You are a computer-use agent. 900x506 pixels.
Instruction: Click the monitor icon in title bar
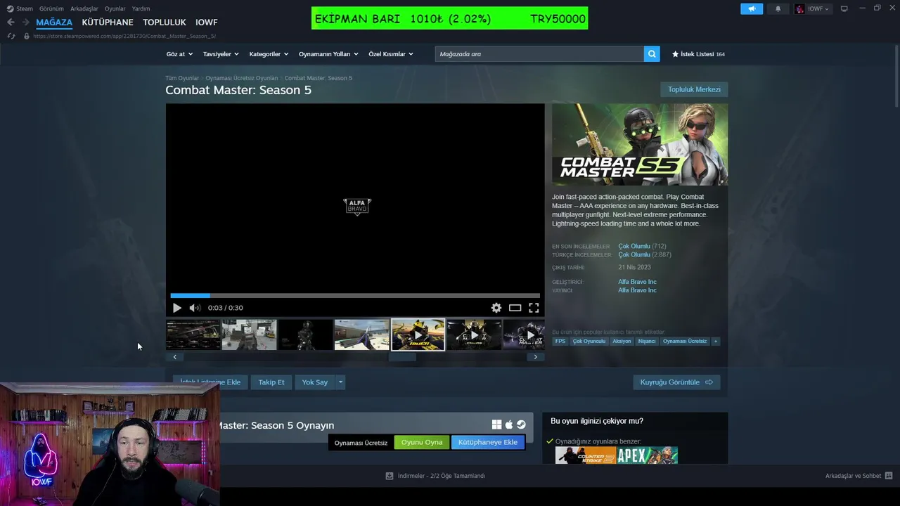pos(844,8)
